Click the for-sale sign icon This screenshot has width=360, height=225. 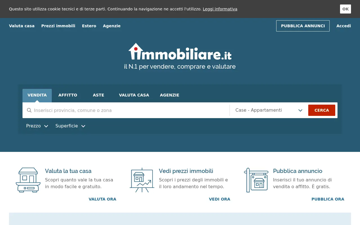(256, 180)
